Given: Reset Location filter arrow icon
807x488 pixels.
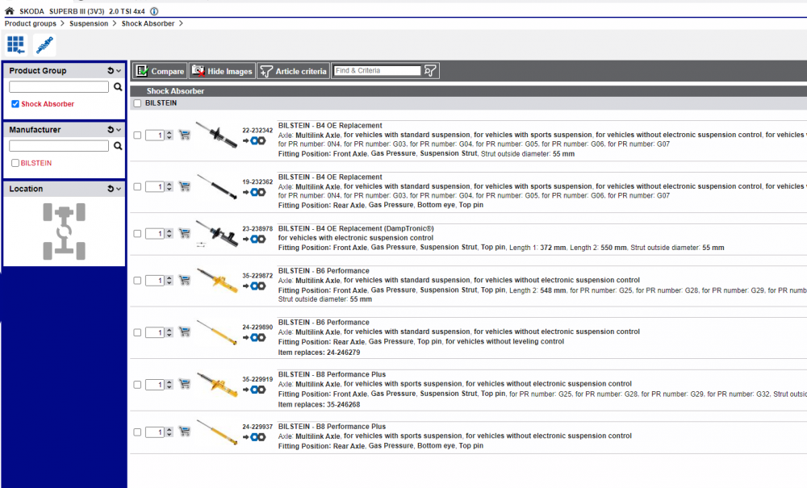Looking at the screenshot, I should 110,189.
